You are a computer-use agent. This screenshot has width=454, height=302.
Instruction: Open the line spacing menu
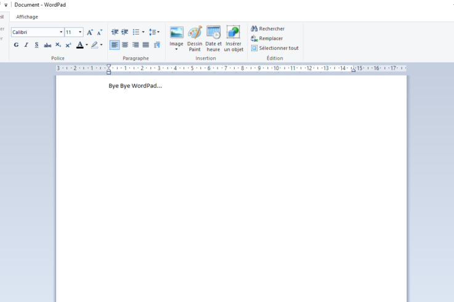coord(154,32)
